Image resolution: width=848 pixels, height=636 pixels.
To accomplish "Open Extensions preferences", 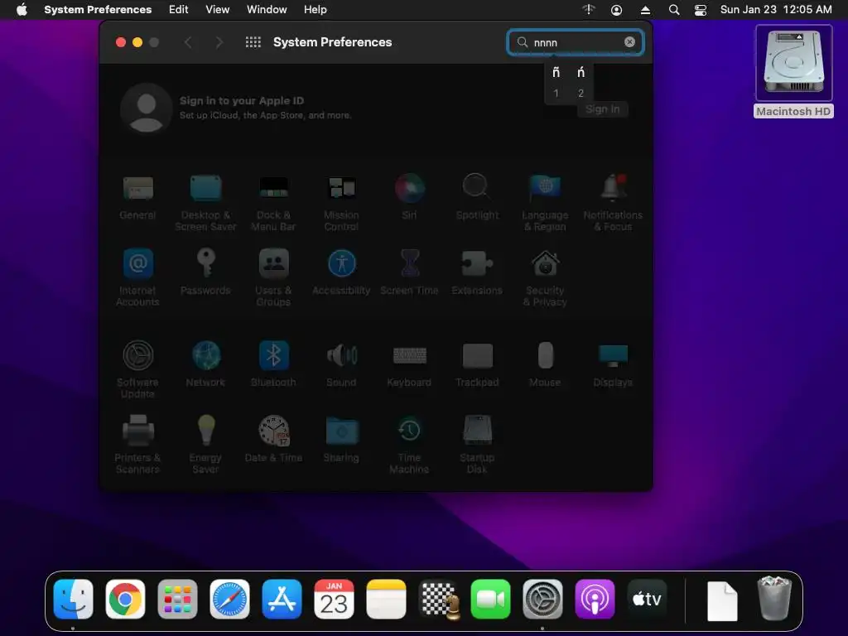I will [477, 272].
